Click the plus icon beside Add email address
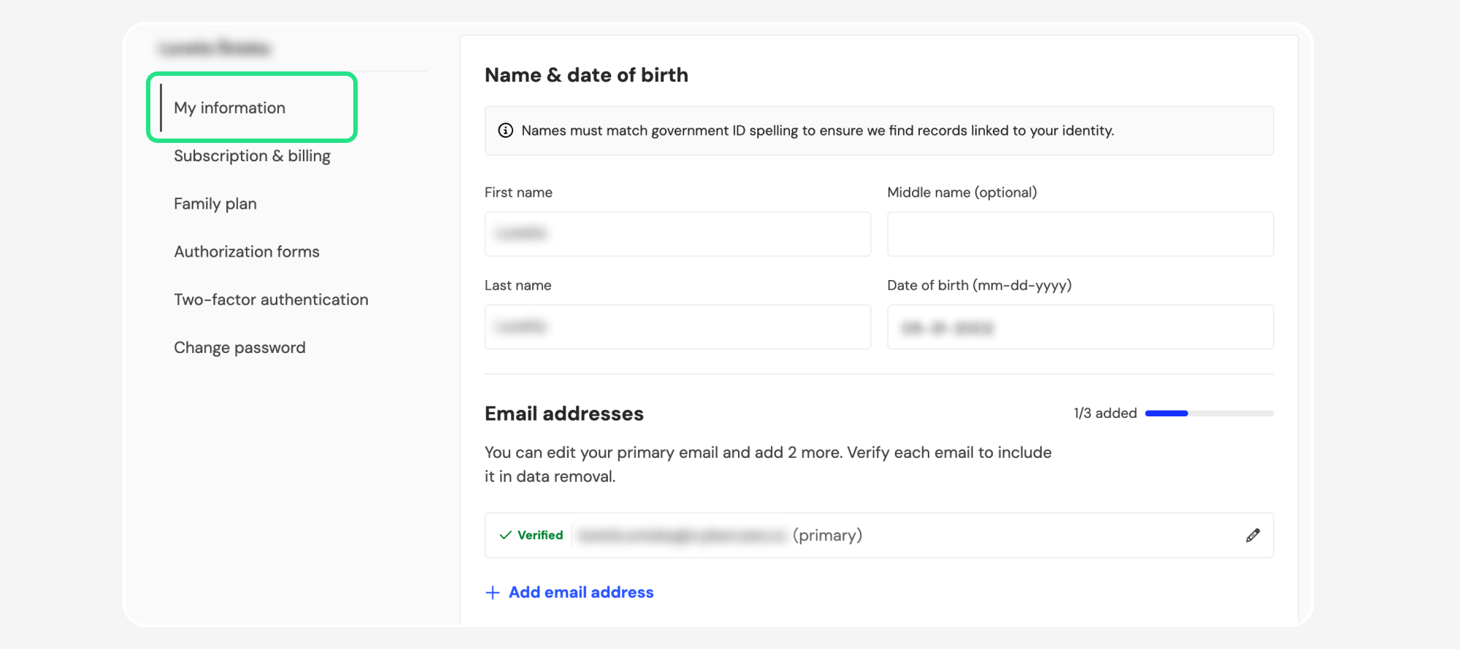Image resolution: width=1460 pixels, height=649 pixels. point(493,593)
